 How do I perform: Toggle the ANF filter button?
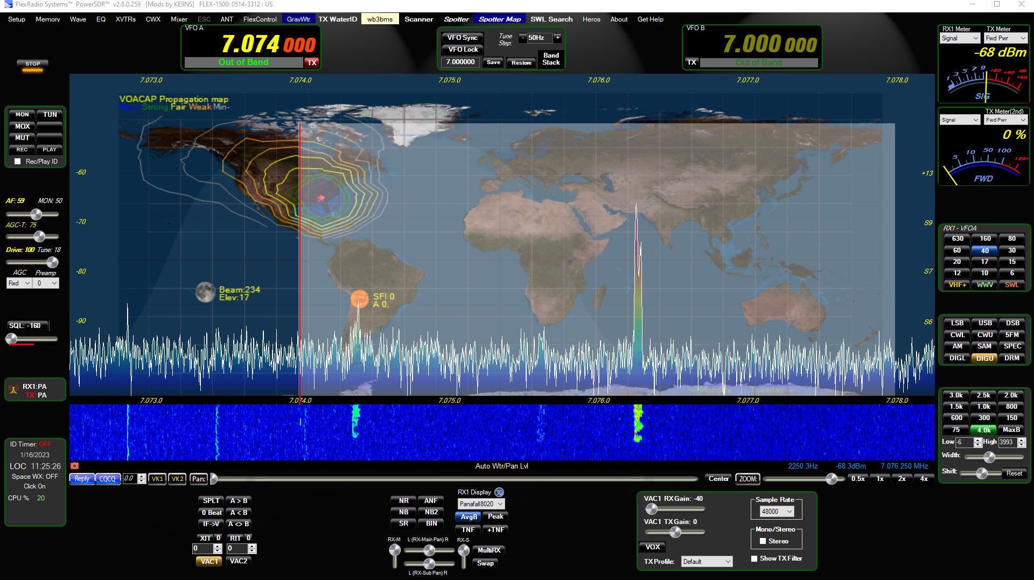pos(431,501)
